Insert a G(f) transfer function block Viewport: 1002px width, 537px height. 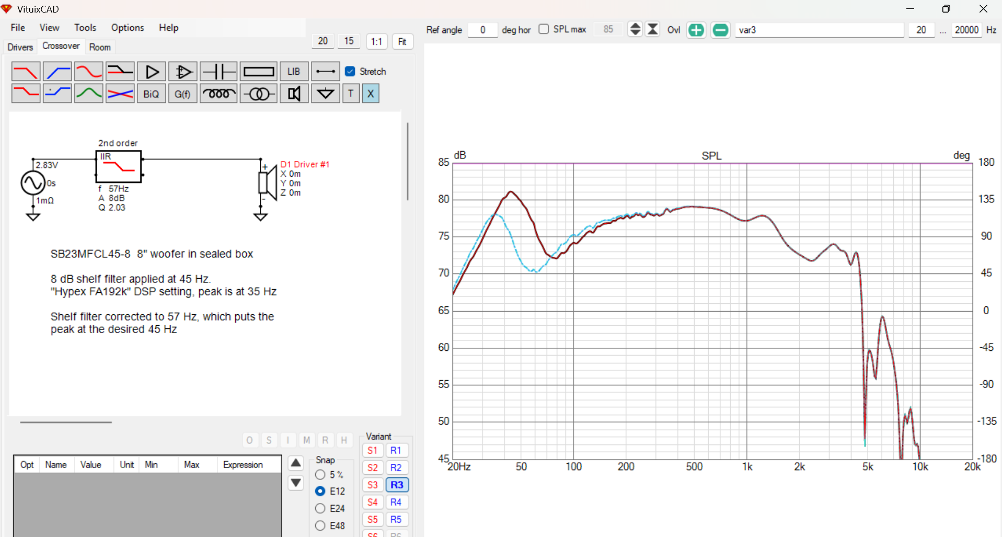click(x=183, y=94)
